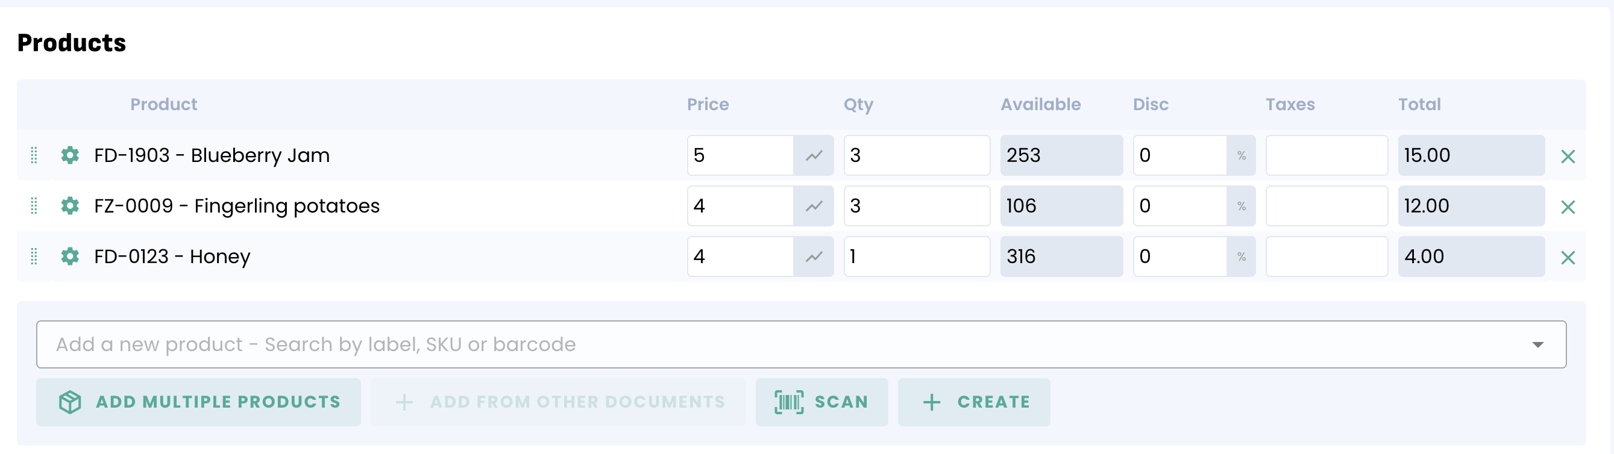Click price chart icon for Fingerling potatoes
This screenshot has height=454, width=1614.
[x=813, y=206]
